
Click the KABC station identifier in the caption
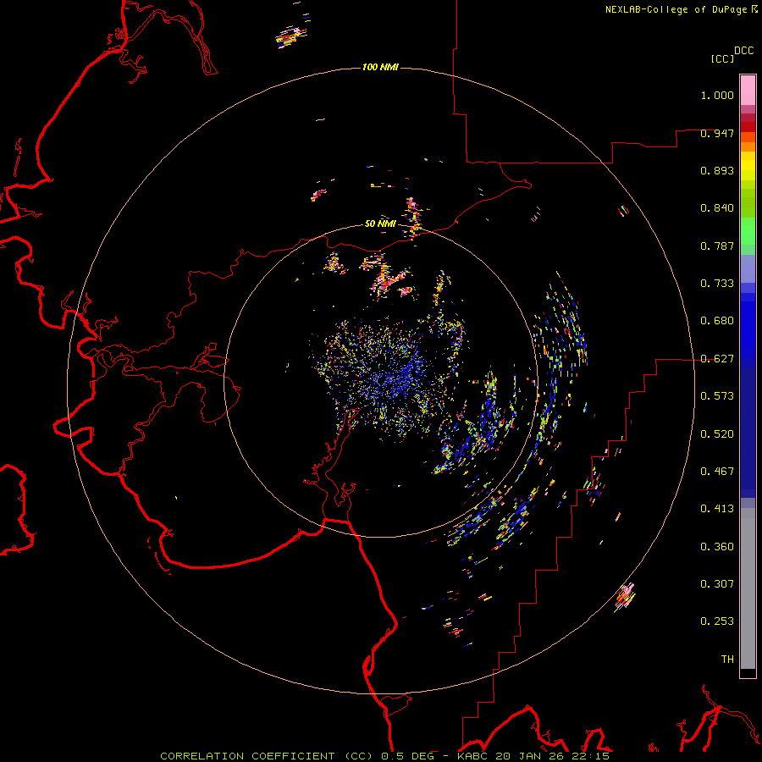473,756
